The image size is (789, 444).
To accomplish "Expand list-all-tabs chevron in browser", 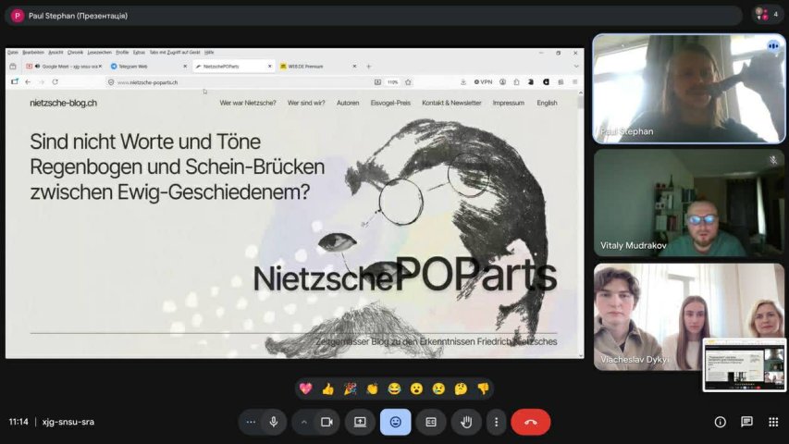I will (576, 67).
